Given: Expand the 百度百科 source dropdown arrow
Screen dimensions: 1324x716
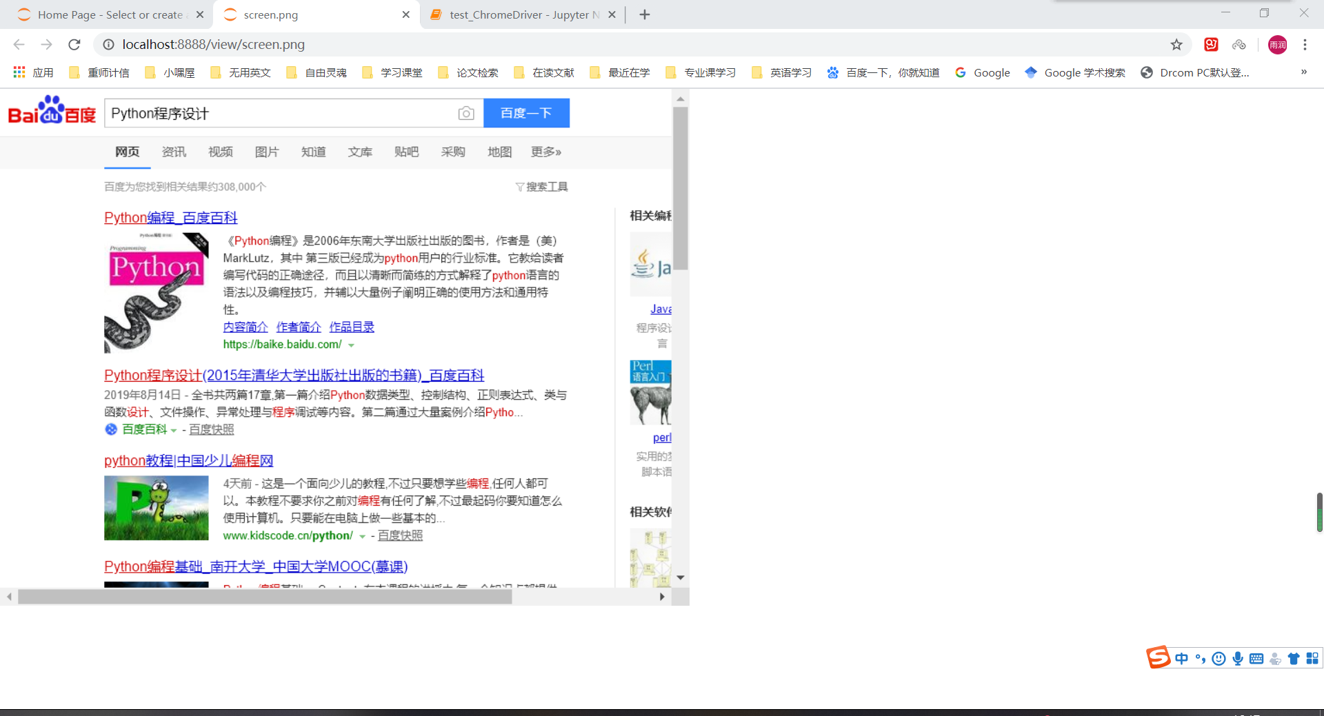Looking at the screenshot, I should [174, 429].
